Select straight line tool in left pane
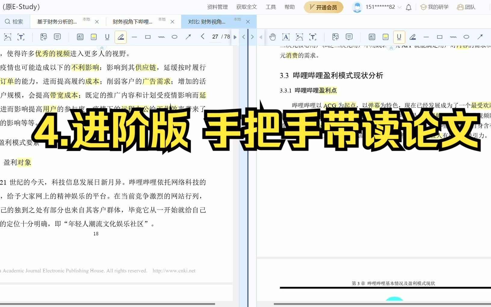Screen dimensions: 491x307 (x=134, y=37)
